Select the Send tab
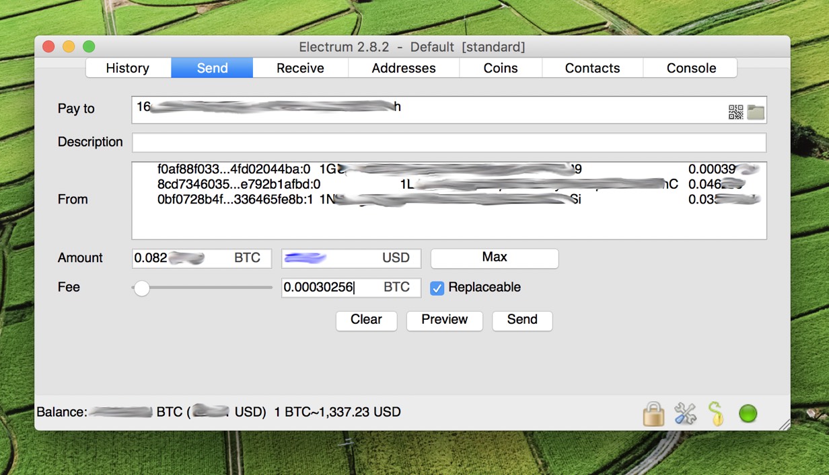 [212, 68]
